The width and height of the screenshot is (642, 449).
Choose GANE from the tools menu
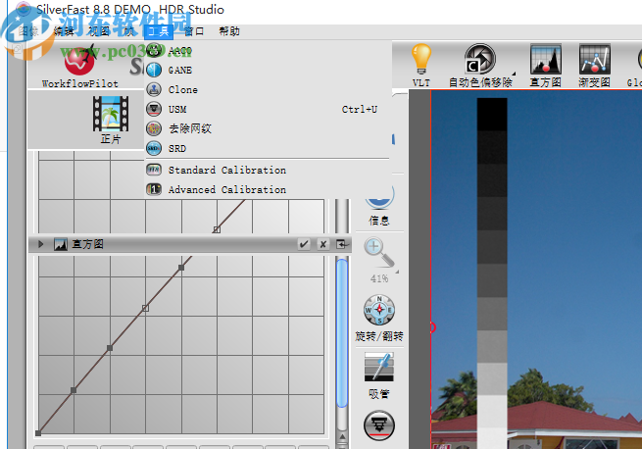(x=268, y=70)
